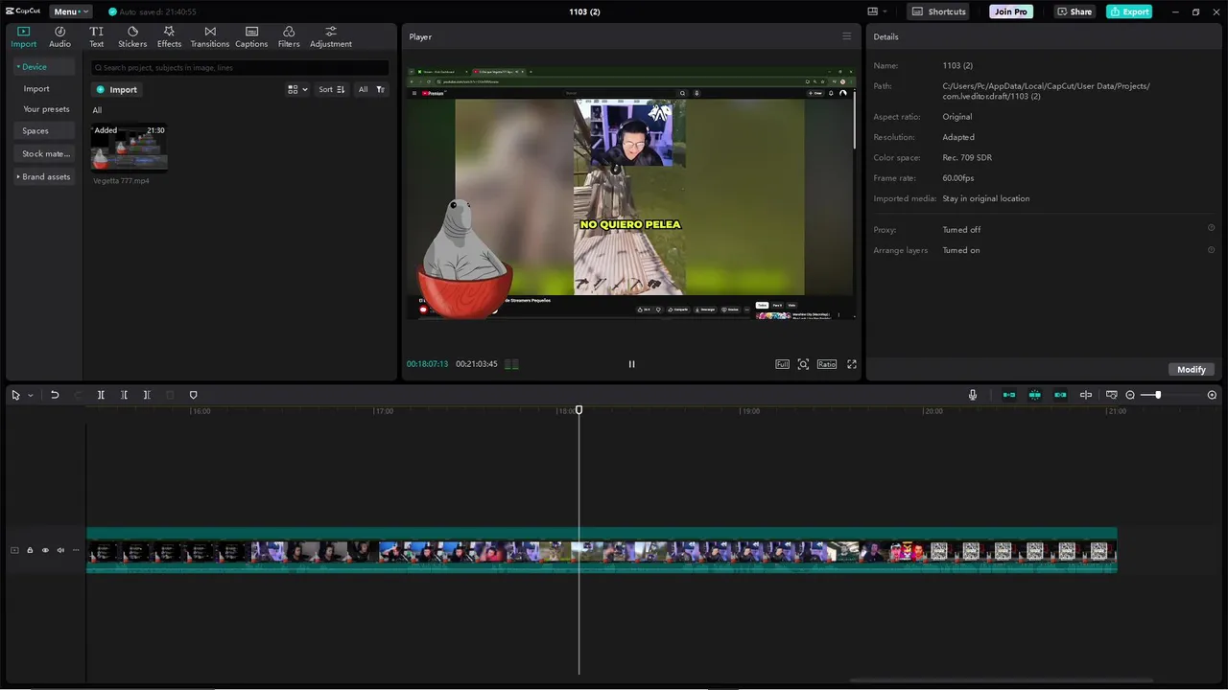Open the Import media tab
The height and width of the screenshot is (690, 1228).
pos(23,36)
